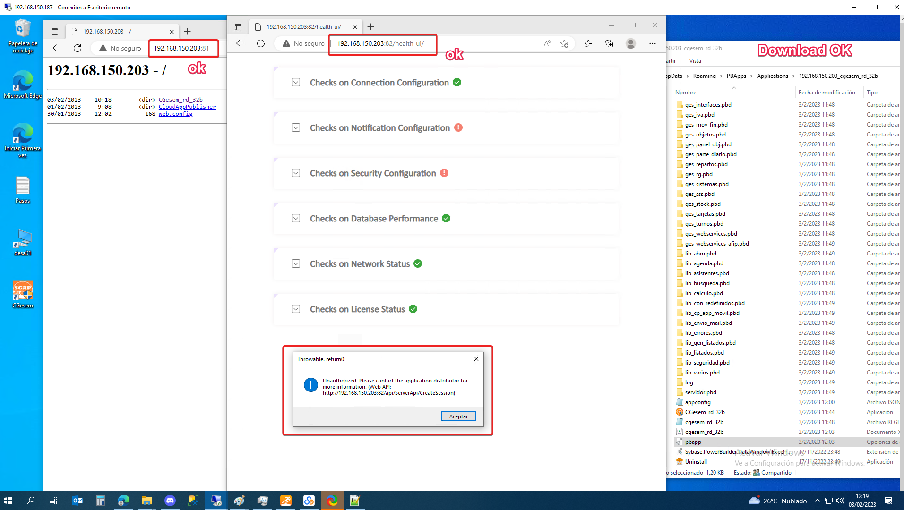Refresh the health-ui page
The width and height of the screenshot is (904, 510).
coord(261,43)
